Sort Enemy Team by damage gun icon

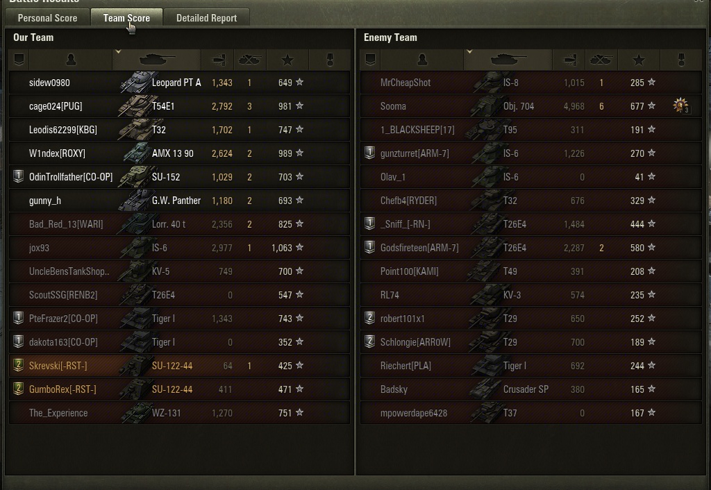569,60
